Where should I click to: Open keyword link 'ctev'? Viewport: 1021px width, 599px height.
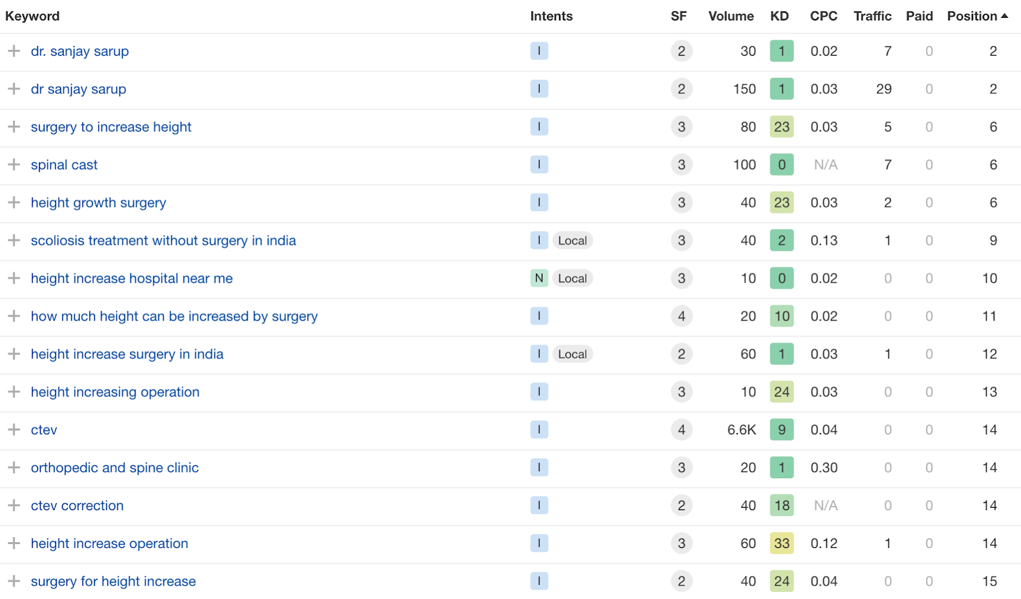pyautogui.click(x=44, y=430)
